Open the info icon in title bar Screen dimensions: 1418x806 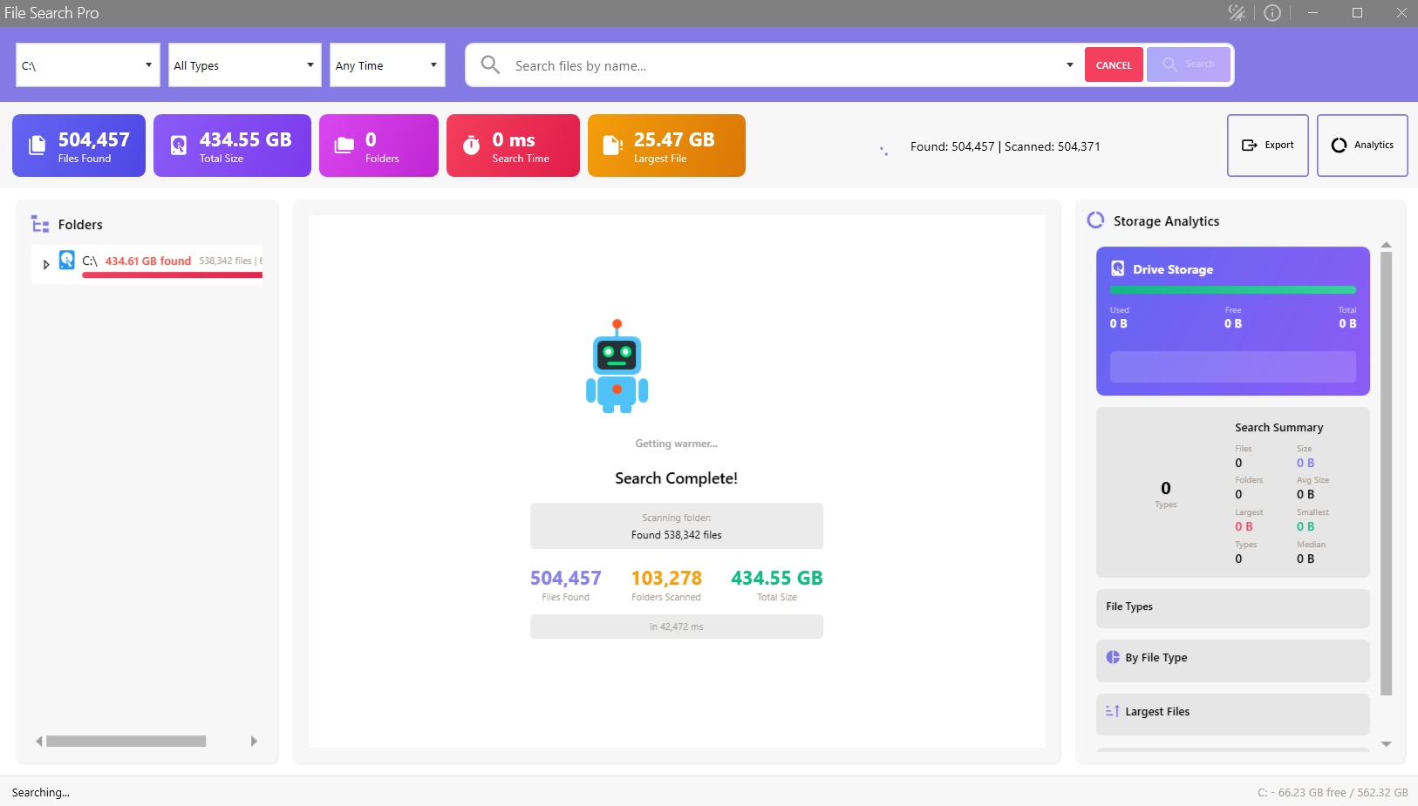click(1272, 13)
